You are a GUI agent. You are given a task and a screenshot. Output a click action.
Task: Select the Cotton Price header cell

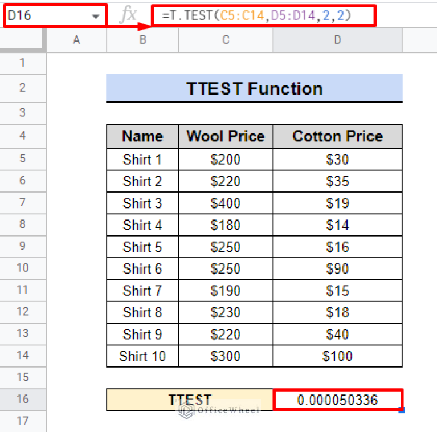337,137
